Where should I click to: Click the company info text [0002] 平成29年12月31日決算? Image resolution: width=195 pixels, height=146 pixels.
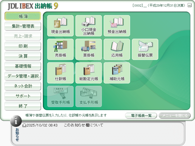pyautogui.click(x=159, y=5)
